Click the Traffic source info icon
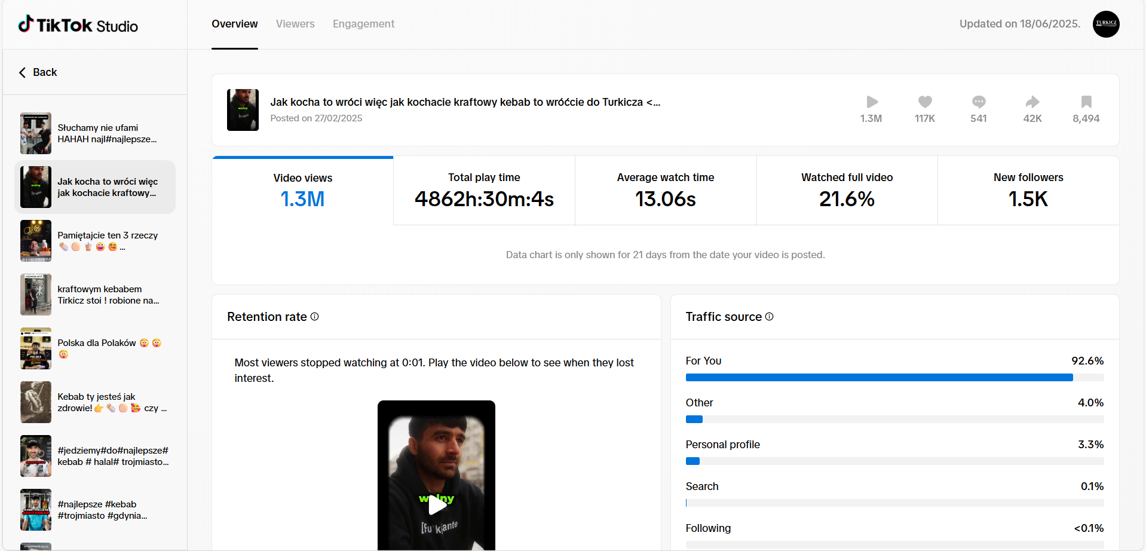The height and width of the screenshot is (551, 1146). tap(770, 317)
